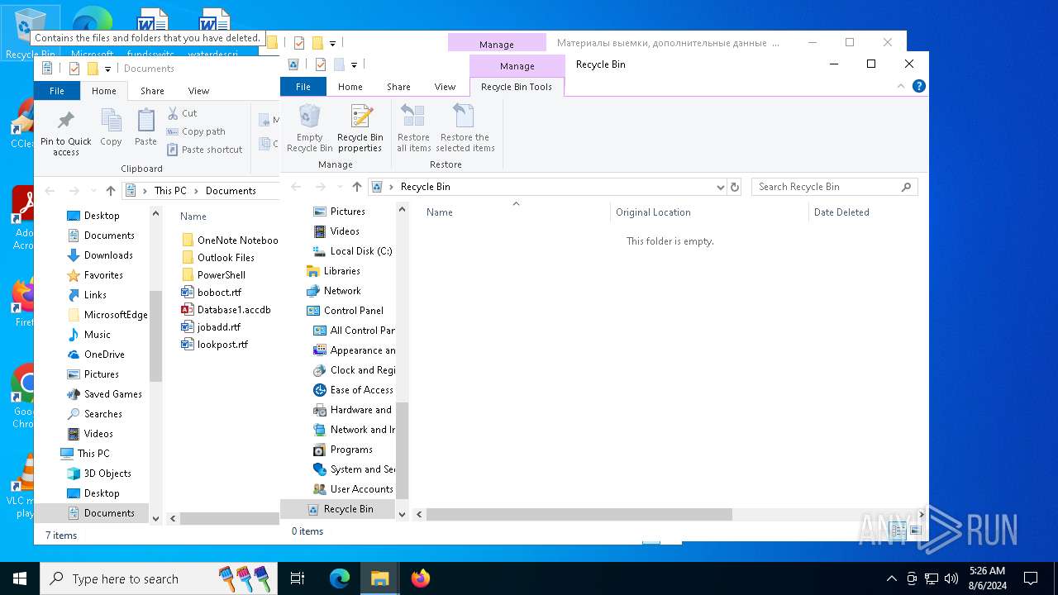Open Firefox from taskbar
Screen dimensions: 1058x595
click(421, 578)
